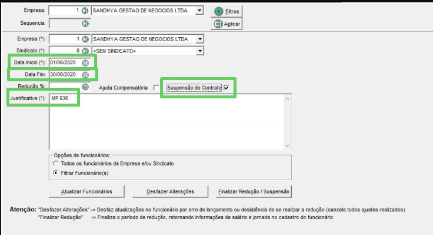Screen dimensions: 433x235
Task: Click the Aplicar button
Action: click(x=227, y=24)
